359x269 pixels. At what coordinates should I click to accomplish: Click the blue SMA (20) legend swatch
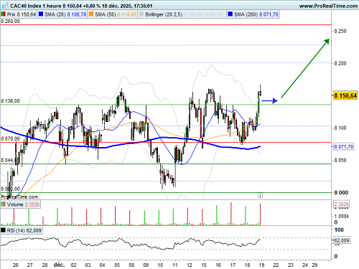pos(41,14)
